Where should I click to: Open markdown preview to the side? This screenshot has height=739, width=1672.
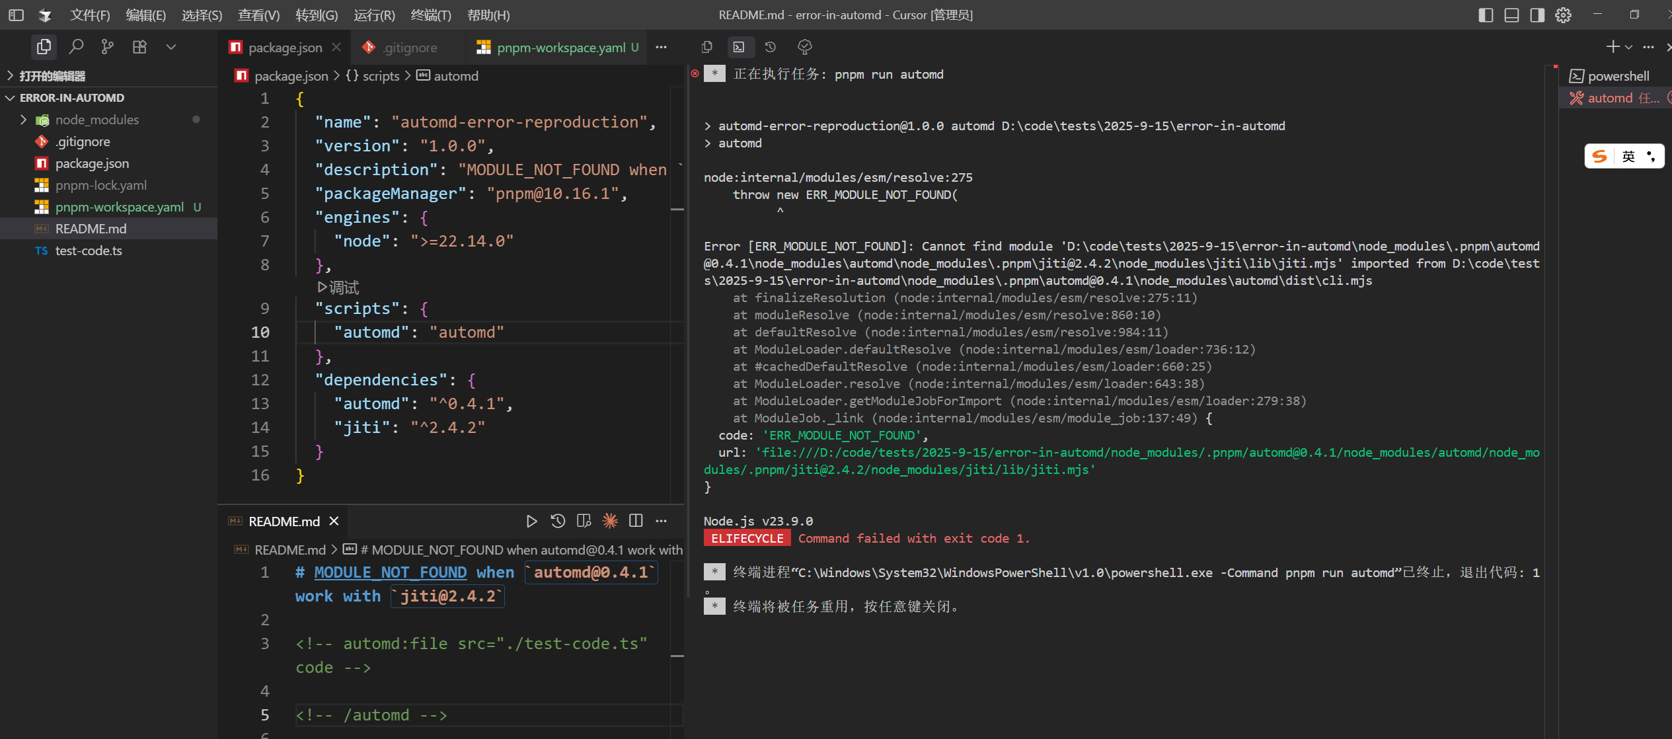click(x=584, y=521)
